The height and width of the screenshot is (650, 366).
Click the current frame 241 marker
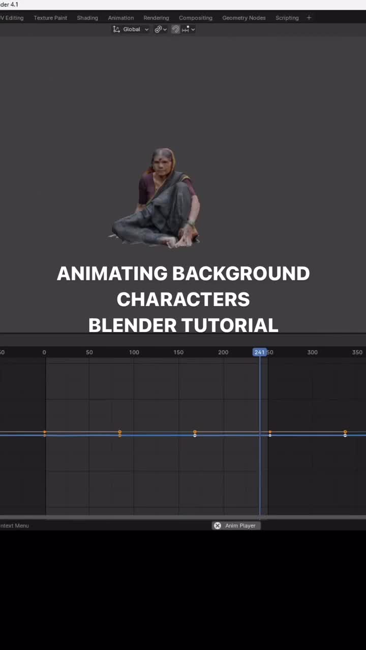click(260, 352)
